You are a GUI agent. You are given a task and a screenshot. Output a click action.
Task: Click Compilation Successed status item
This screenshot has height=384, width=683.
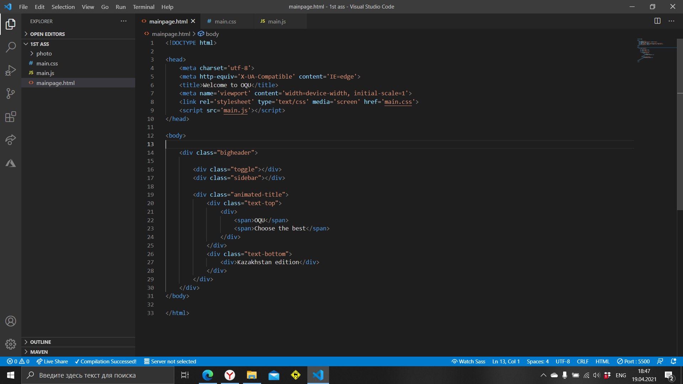[106, 361]
